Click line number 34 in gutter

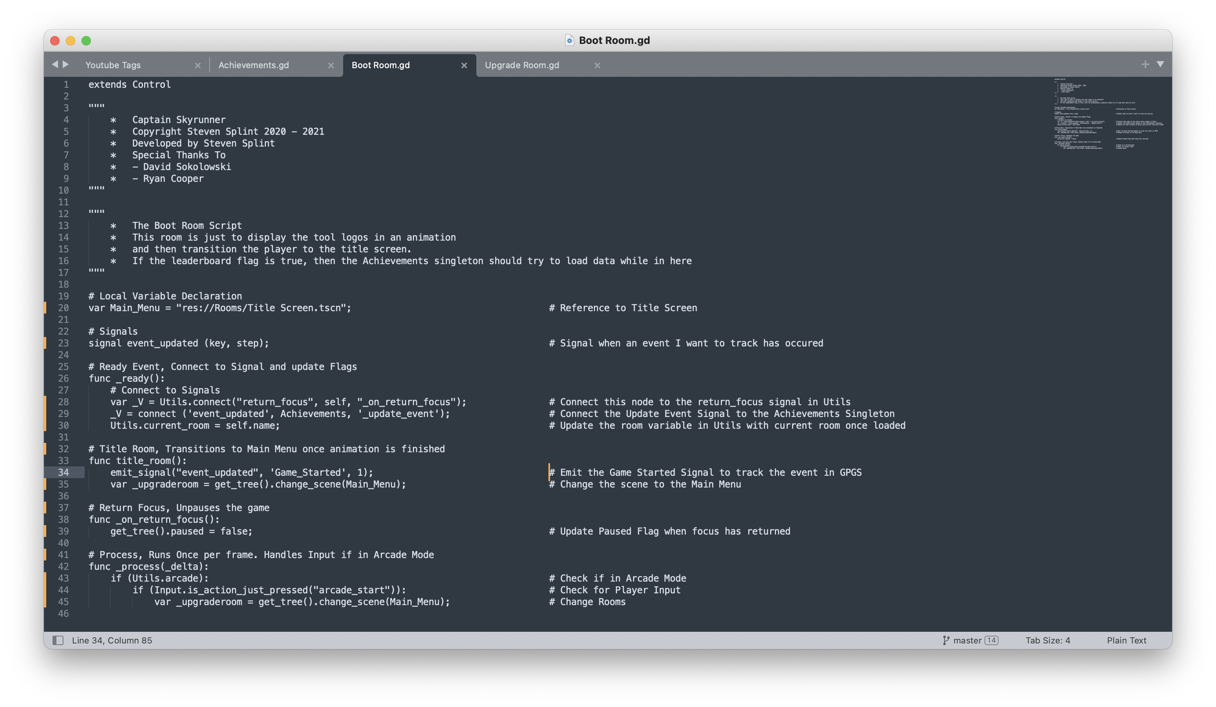click(63, 473)
